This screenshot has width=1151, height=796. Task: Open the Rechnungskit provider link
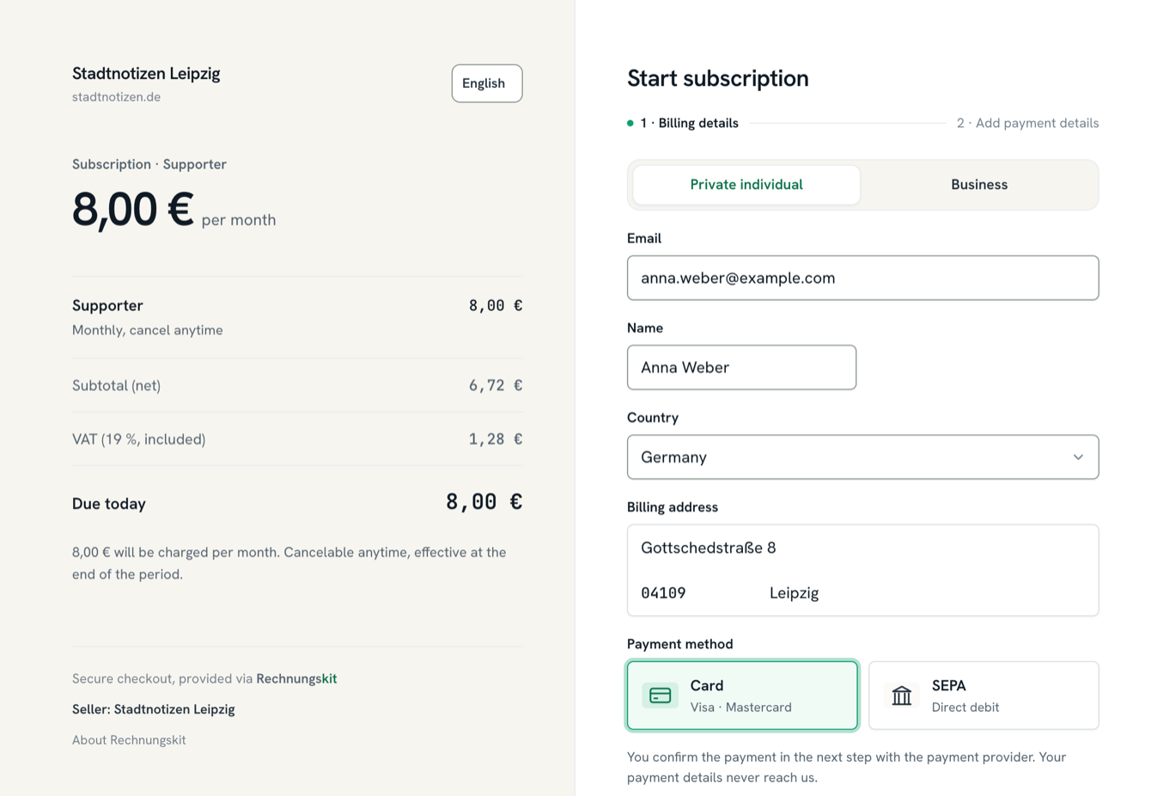click(296, 679)
